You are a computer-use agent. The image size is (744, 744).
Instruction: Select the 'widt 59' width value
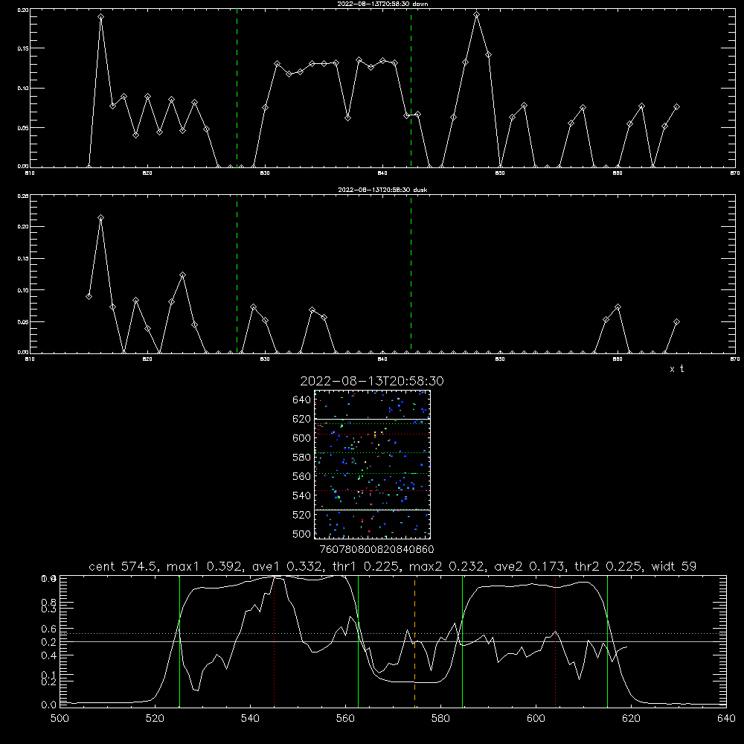[x=674, y=566]
